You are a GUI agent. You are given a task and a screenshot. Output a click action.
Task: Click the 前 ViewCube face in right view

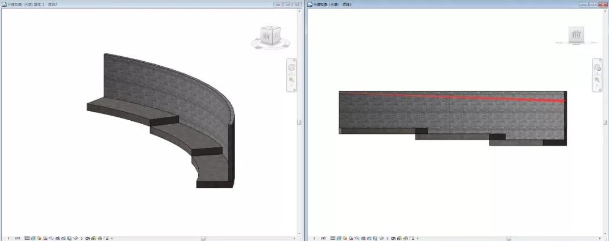click(x=577, y=35)
